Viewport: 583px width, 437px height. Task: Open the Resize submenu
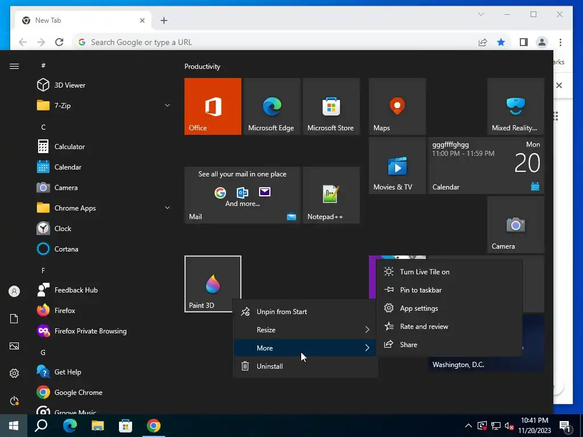click(x=305, y=329)
